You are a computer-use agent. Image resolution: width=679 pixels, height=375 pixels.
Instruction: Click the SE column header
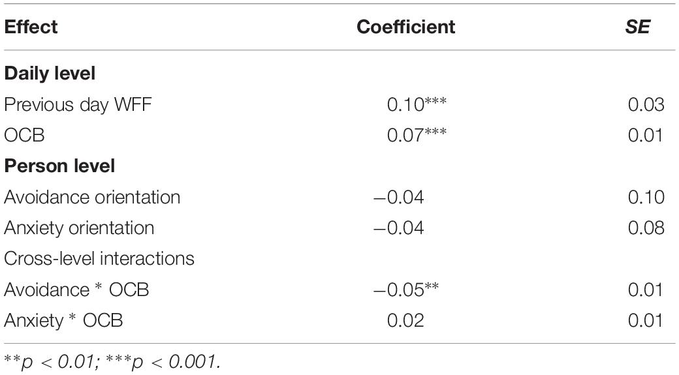click(x=637, y=27)
